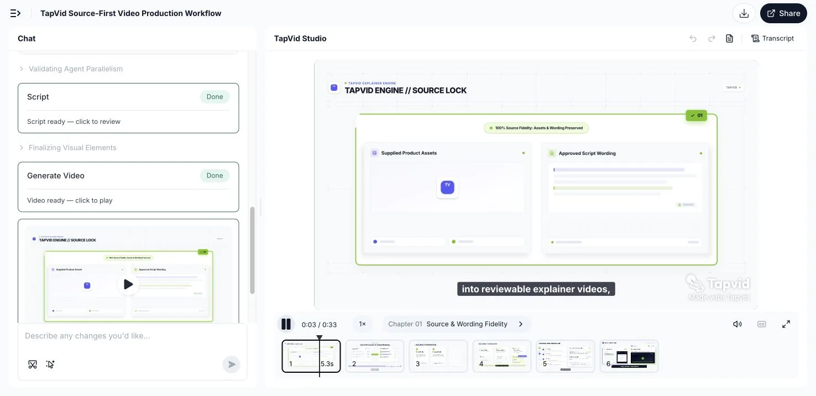
Task: Enter fullscreen mode
Action: (x=786, y=324)
